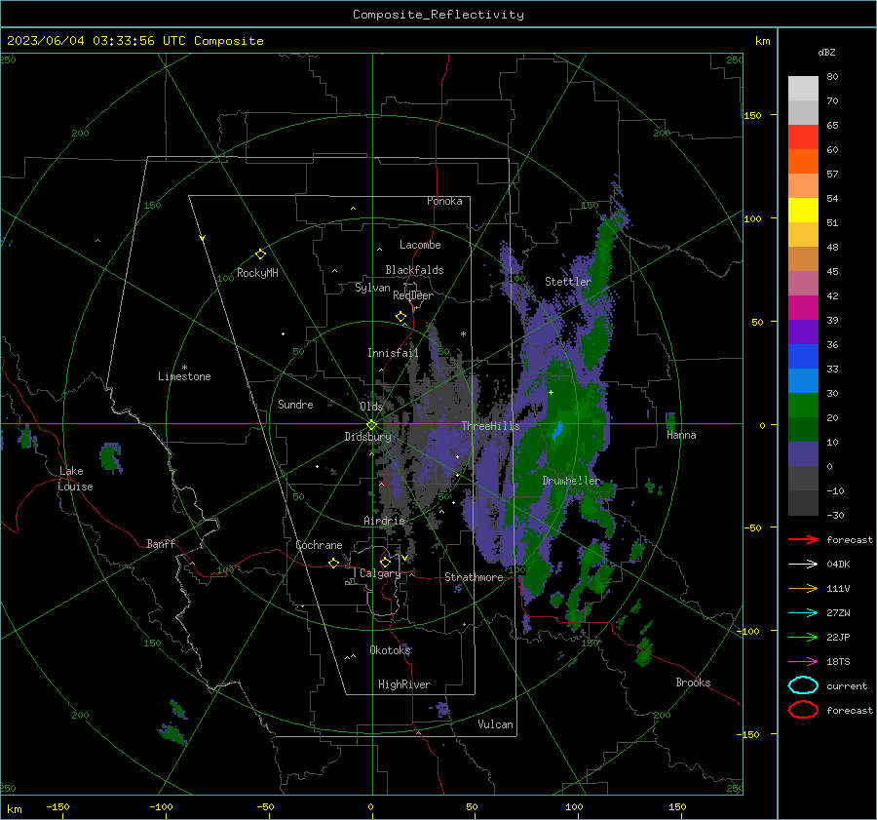Click the magenta 18TS arrow legend icon
This screenshot has height=820, width=877.
[803, 662]
